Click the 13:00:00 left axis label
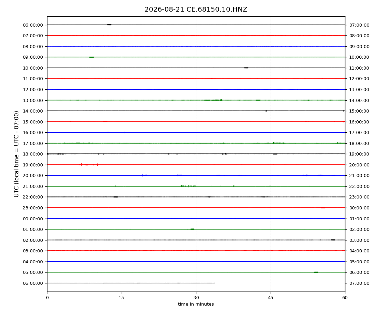 point(33,100)
